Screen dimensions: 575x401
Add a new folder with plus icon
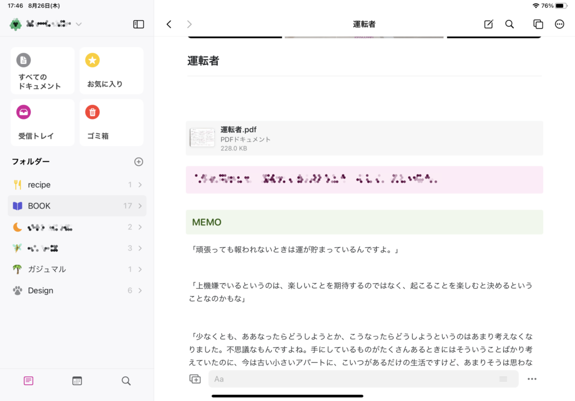pos(139,162)
